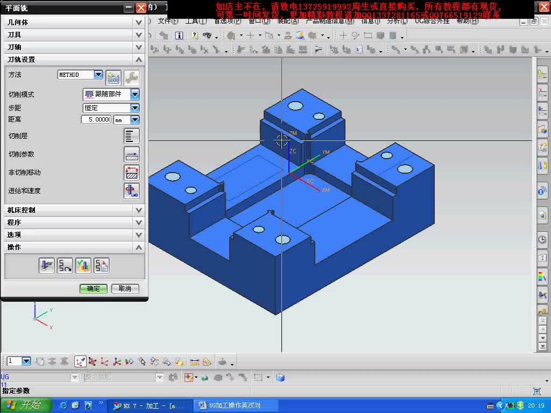
Task: Click the 取消 (Cancel) button
Action: (x=125, y=289)
